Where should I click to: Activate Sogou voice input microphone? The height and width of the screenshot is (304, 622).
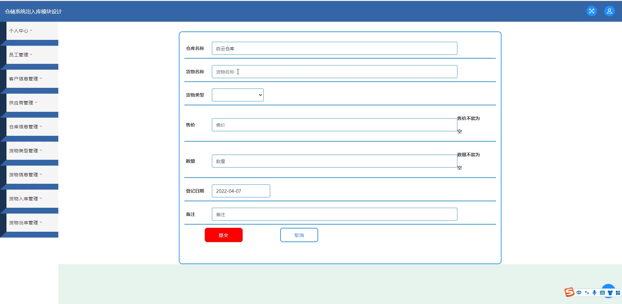click(x=594, y=293)
